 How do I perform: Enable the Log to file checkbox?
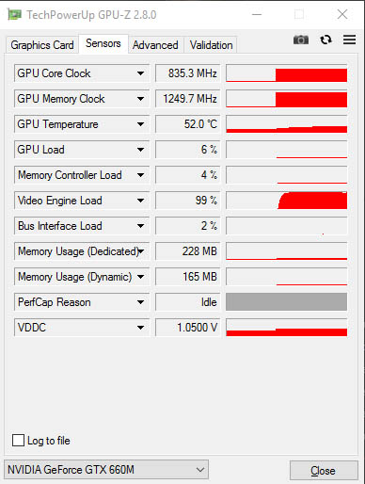(x=18, y=440)
